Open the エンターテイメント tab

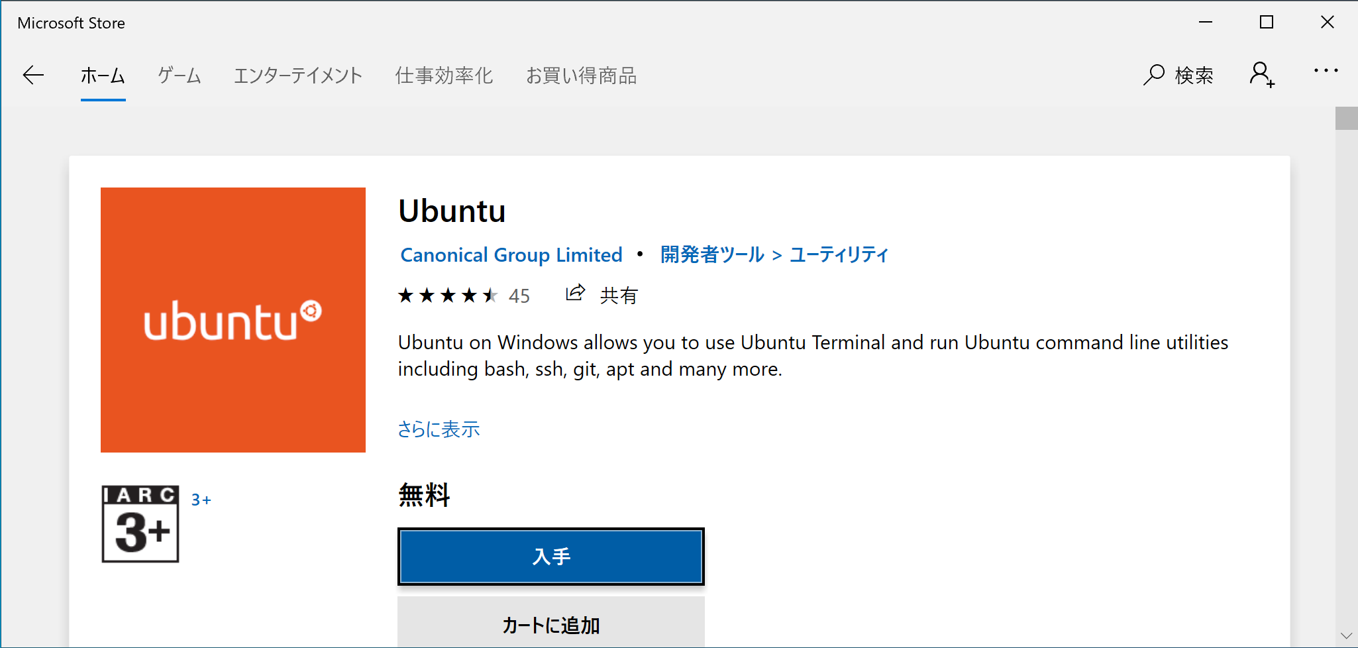[297, 76]
